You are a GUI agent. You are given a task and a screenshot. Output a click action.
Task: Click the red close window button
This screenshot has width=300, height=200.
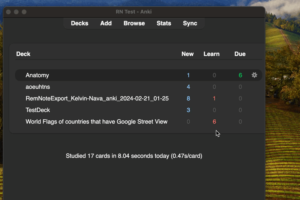(9, 12)
